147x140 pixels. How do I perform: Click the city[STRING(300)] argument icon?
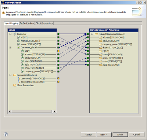(100, 41)
